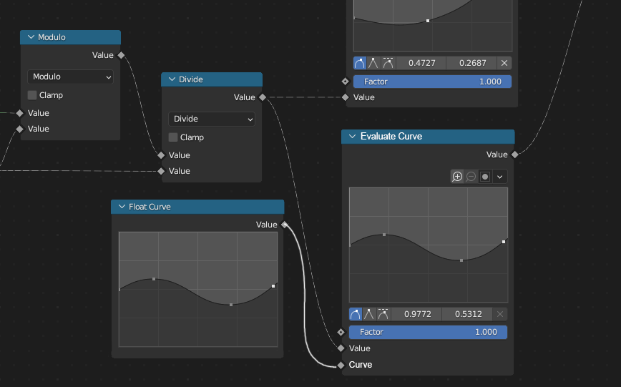Click Divide node first Value input socket
This screenshot has width=621, height=387.
coord(161,155)
